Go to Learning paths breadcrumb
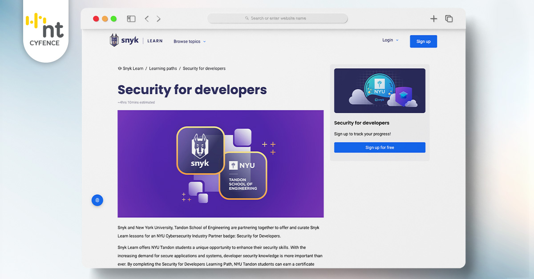Viewport: 534px width, 279px height. (163, 68)
